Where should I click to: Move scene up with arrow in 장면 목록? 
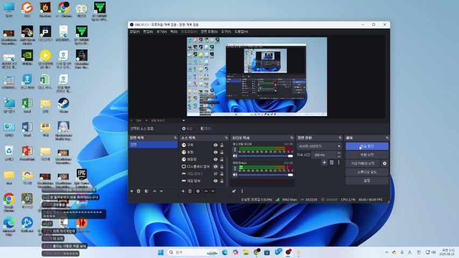coord(154,191)
